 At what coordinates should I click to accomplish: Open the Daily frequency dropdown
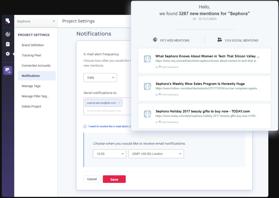coord(100,78)
